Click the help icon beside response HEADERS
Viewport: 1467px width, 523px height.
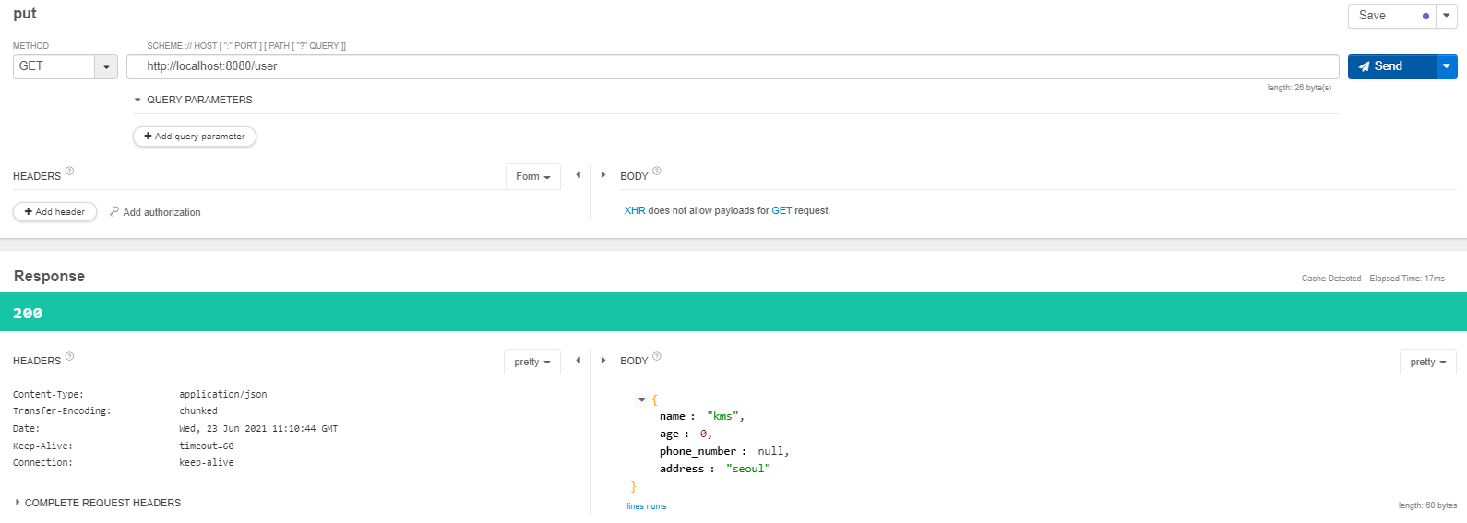(69, 356)
